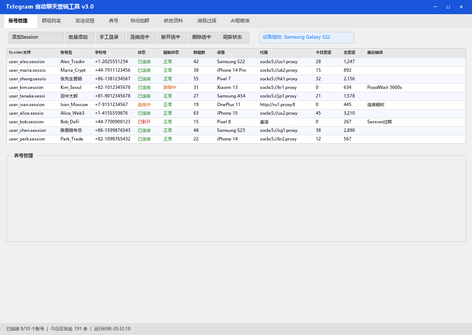This screenshot has height=335, width=472.
Task: Click the 限制状态 column header
Action: 171,52
